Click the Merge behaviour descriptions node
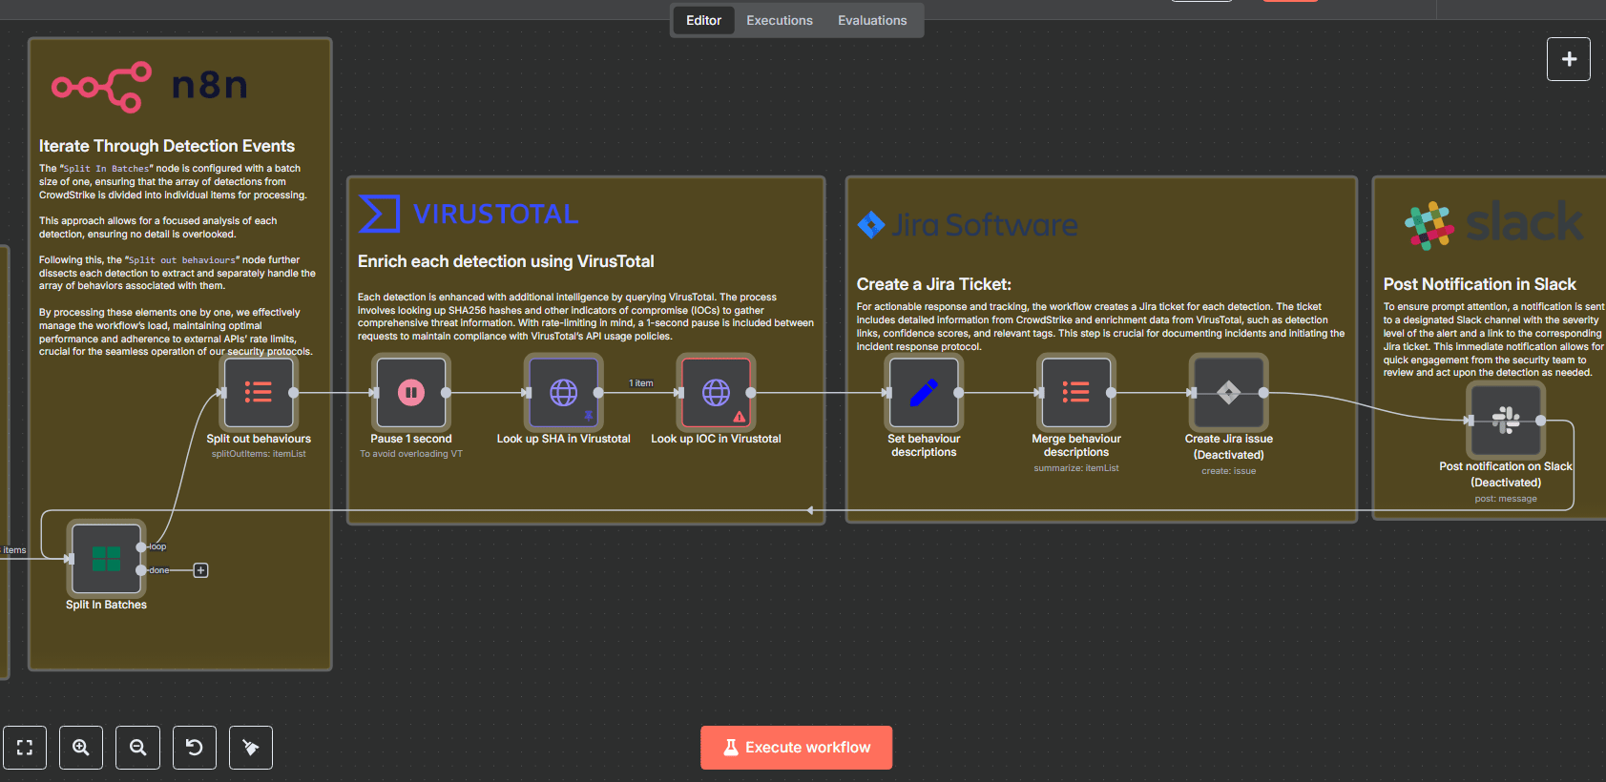This screenshot has height=782, width=1606. (1076, 392)
